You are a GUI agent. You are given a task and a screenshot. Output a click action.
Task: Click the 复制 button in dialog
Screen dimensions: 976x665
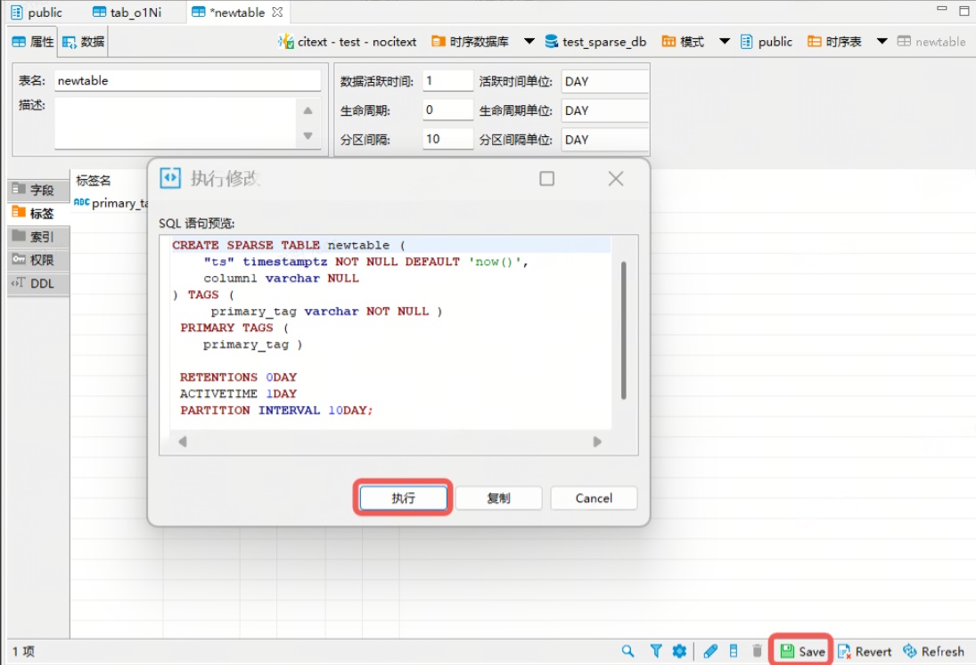tap(498, 498)
